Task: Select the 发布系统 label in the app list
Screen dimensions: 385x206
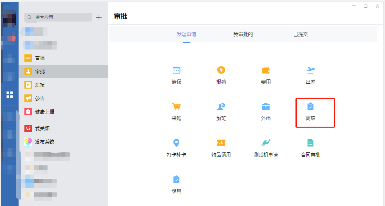Action: [45, 142]
